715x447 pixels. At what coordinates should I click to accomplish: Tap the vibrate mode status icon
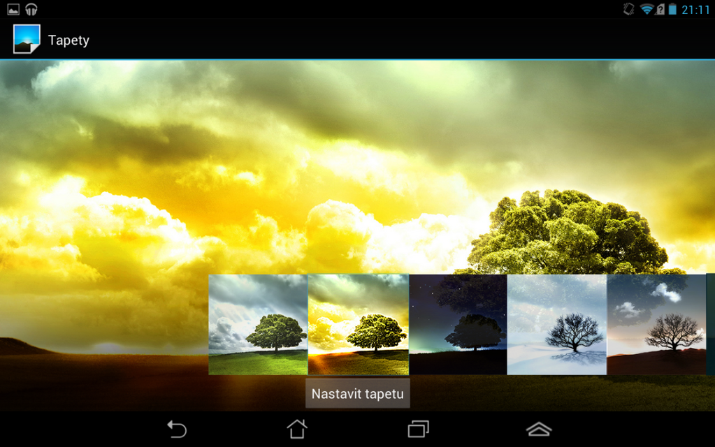(x=628, y=9)
